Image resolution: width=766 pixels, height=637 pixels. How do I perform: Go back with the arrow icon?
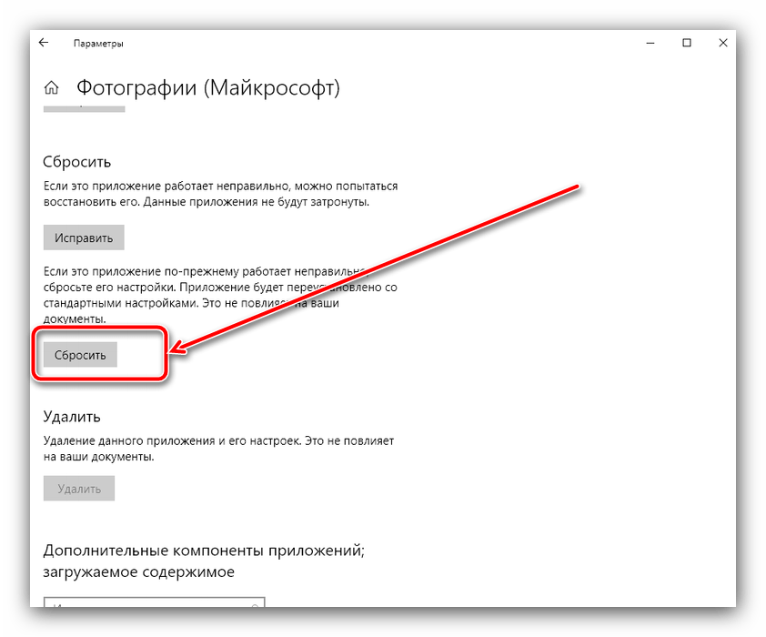[x=44, y=43]
